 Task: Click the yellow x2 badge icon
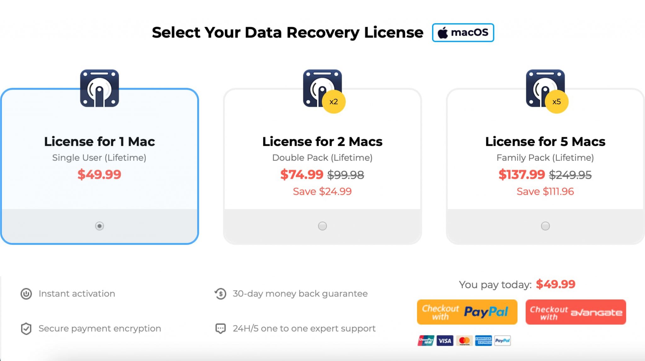[334, 102]
